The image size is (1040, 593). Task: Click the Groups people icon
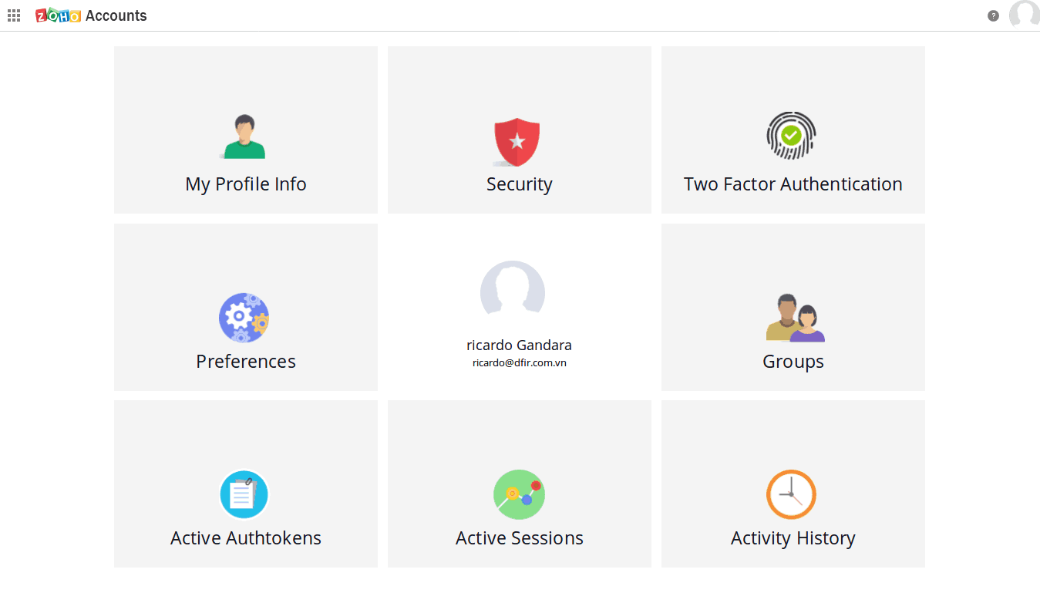coord(795,318)
